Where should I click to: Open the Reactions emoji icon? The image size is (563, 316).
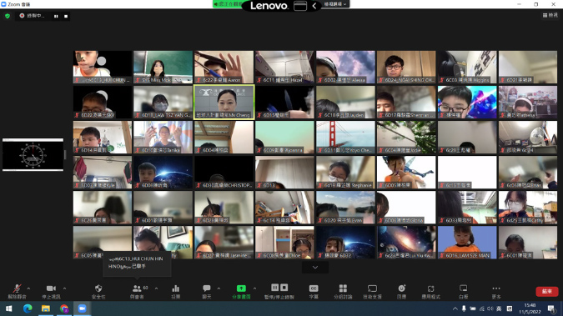pos(401,288)
